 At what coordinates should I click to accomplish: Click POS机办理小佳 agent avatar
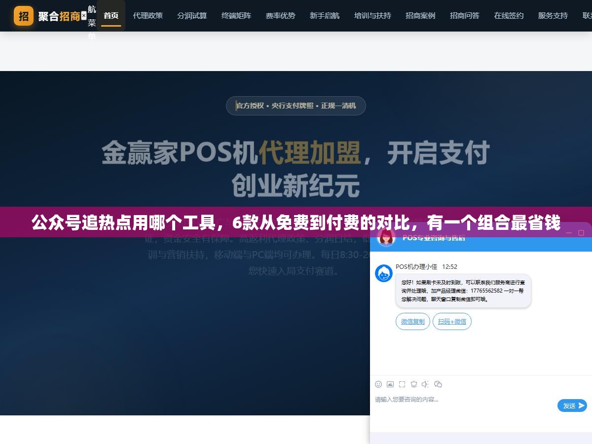click(x=384, y=273)
